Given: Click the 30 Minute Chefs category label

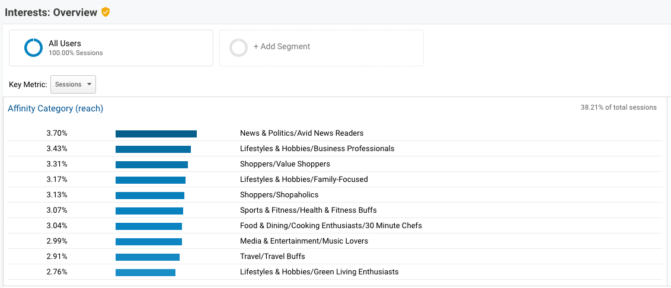Looking at the screenshot, I should [331, 226].
